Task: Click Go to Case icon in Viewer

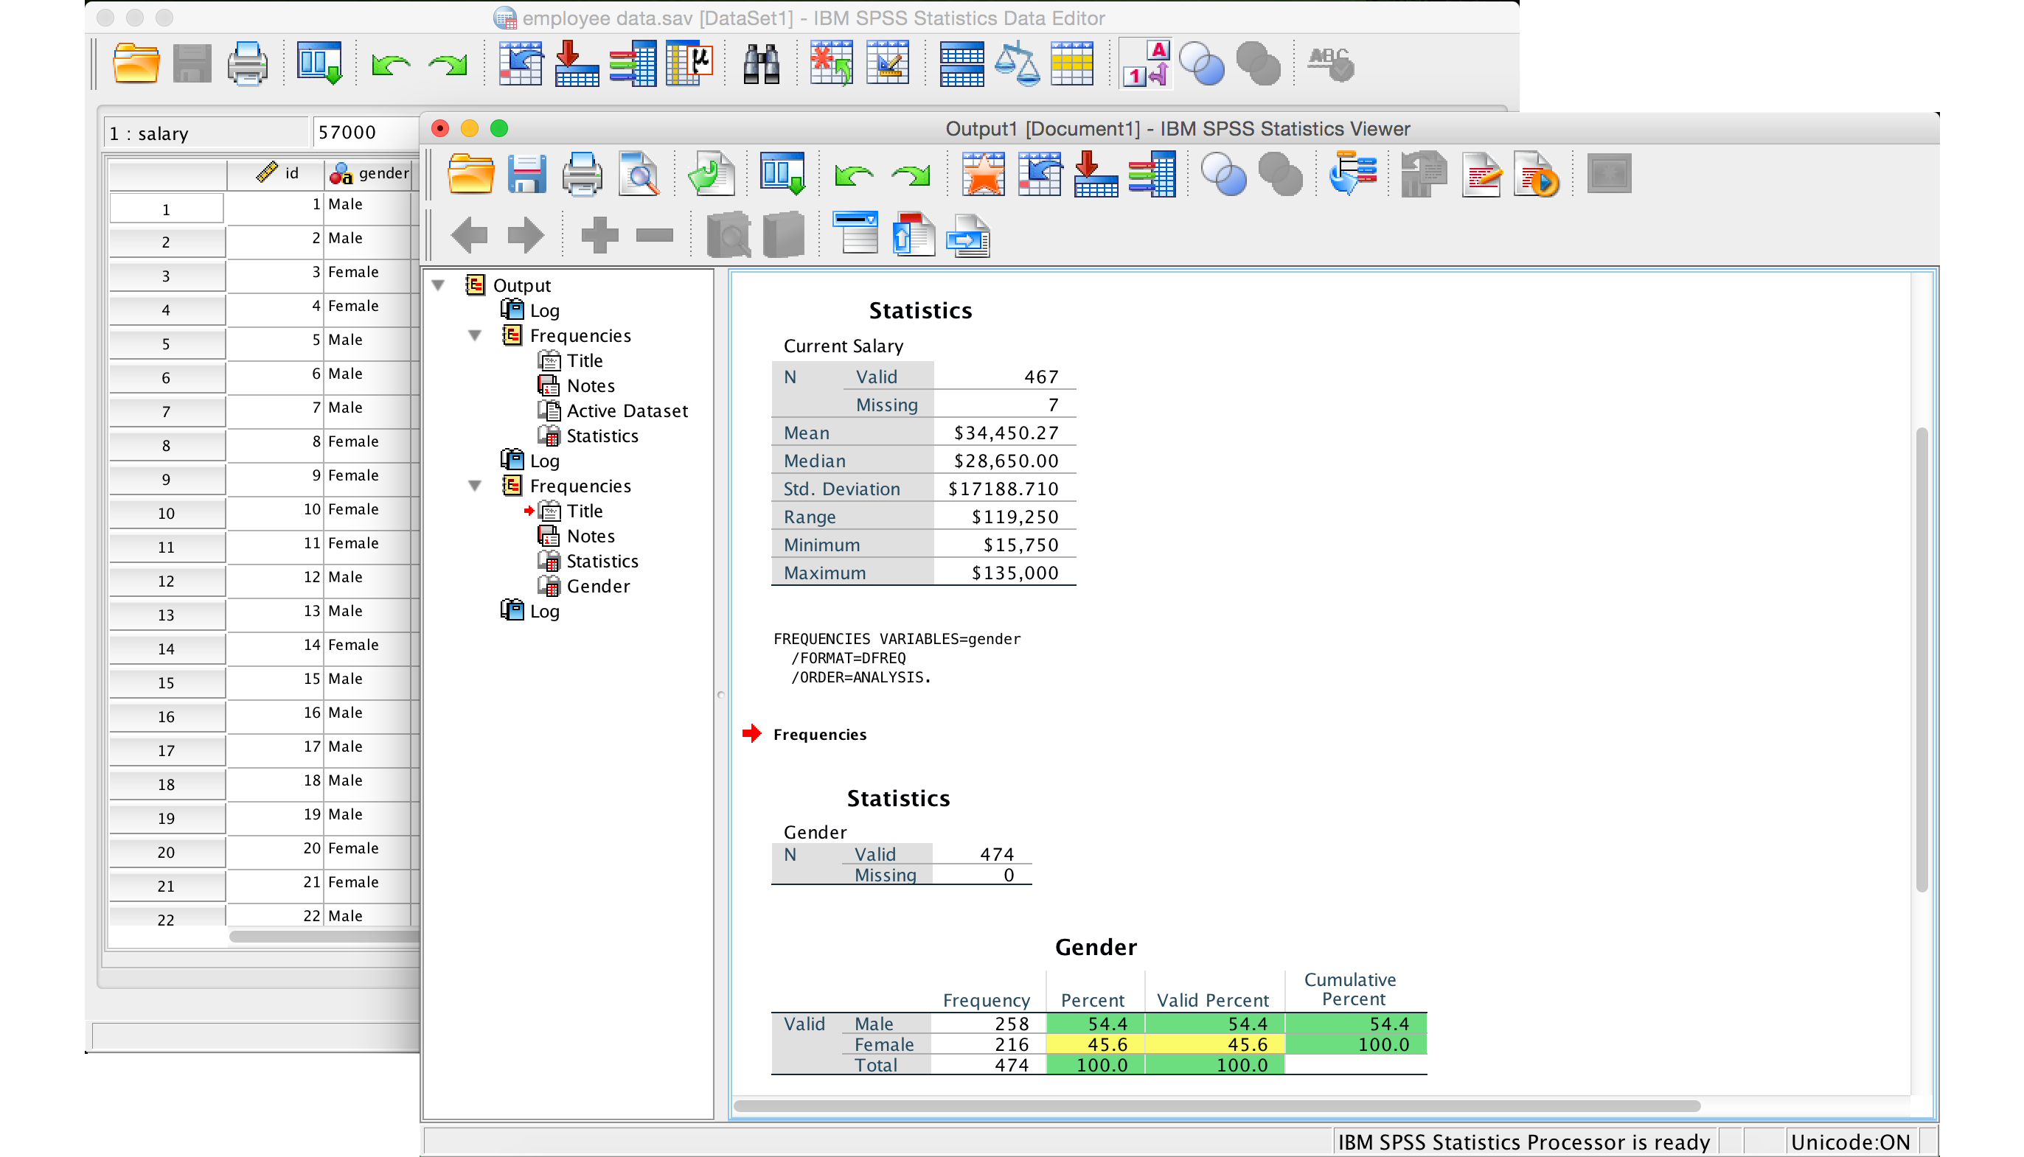Action: (x=1040, y=173)
